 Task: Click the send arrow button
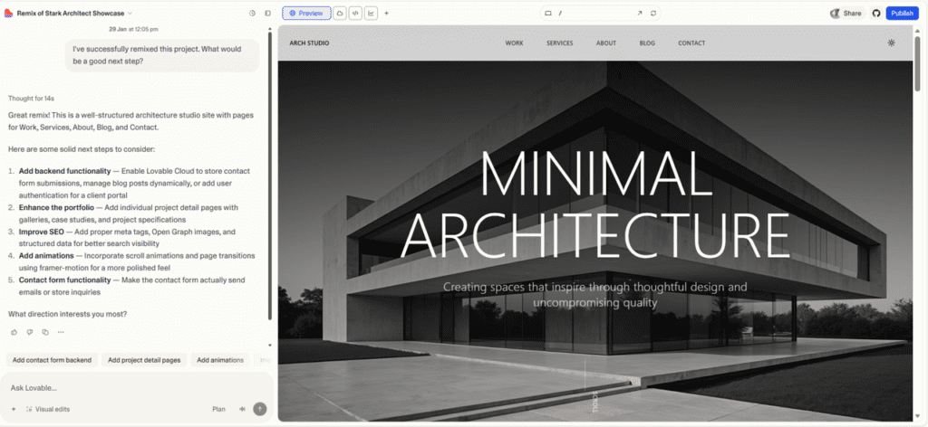pyautogui.click(x=260, y=409)
